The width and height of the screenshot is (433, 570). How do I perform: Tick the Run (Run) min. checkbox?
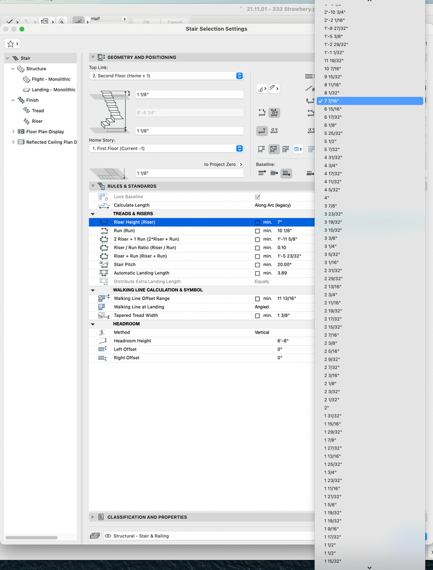point(258,231)
